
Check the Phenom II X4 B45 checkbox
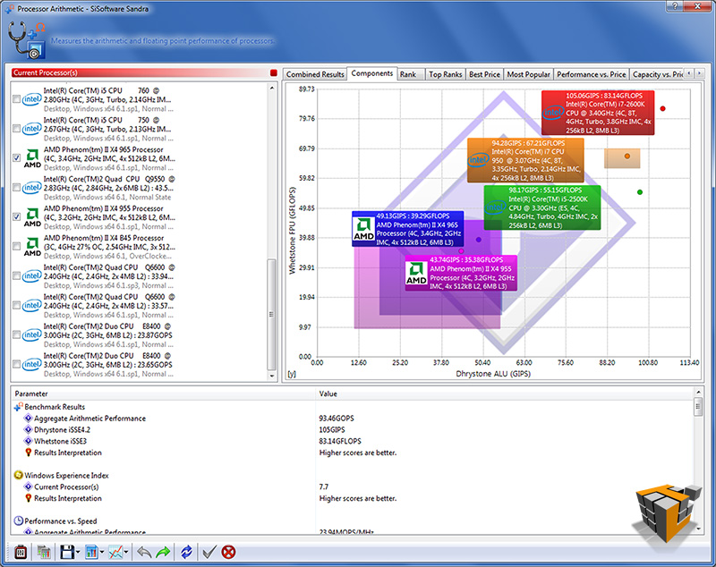[16, 246]
